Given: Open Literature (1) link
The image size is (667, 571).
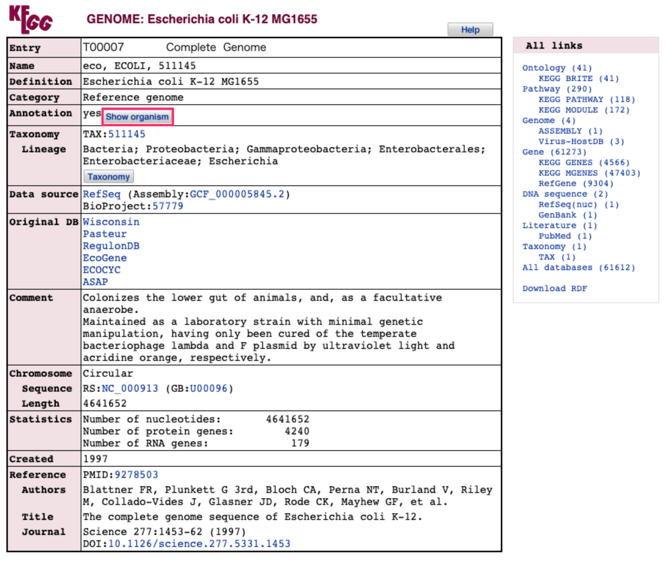Looking at the screenshot, I should (x=560, y=225).
